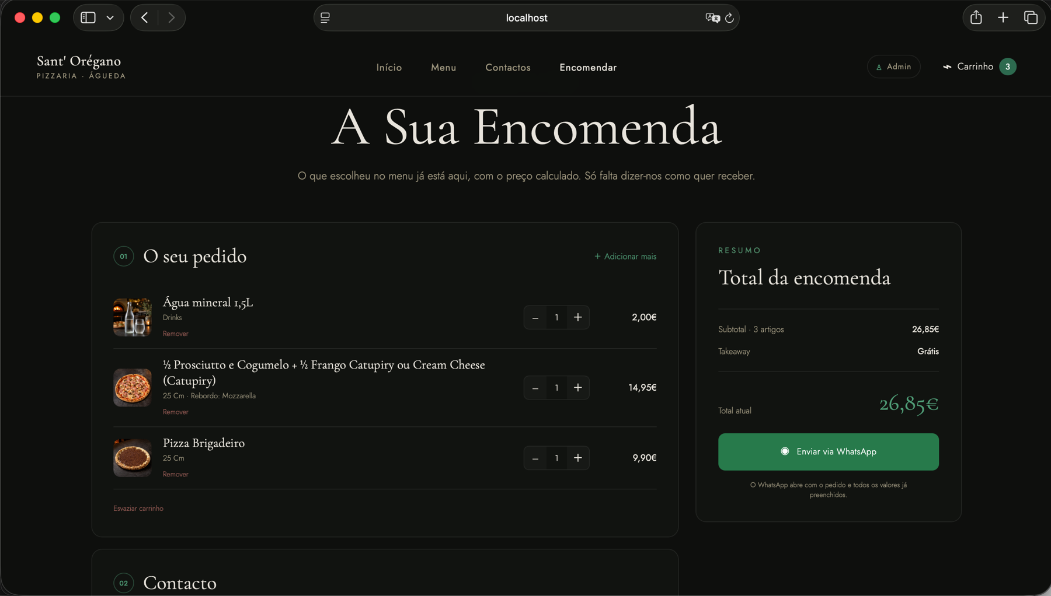Click the Admin button

(893, 66)
